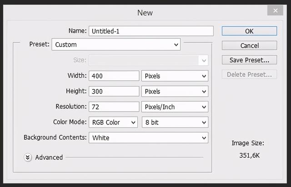Click the Resolution value field 72
This screenshot has height=187, width=291.
(114, 107)
